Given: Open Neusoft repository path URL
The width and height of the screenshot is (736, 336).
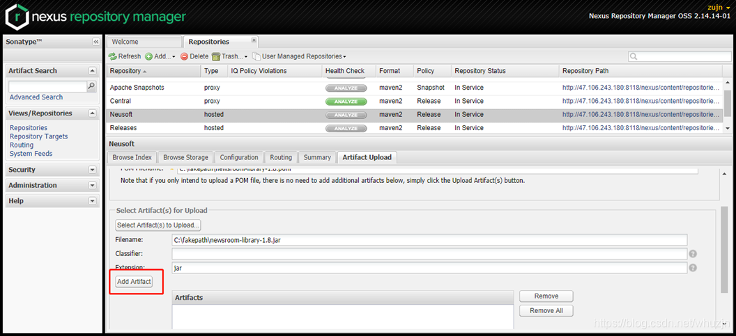Looking at the screenshot, I should [x=641, y=115].
